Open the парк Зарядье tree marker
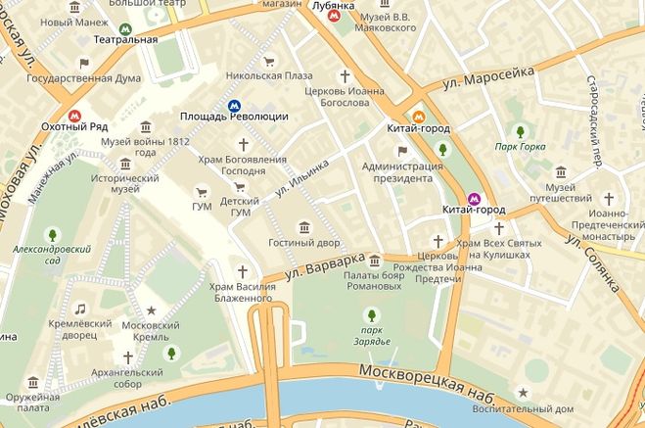The width and height of the screenshot is (645, 428). coord(372,315)
